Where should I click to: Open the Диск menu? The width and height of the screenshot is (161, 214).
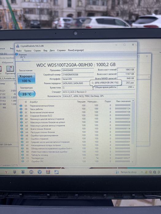(52, 50)
